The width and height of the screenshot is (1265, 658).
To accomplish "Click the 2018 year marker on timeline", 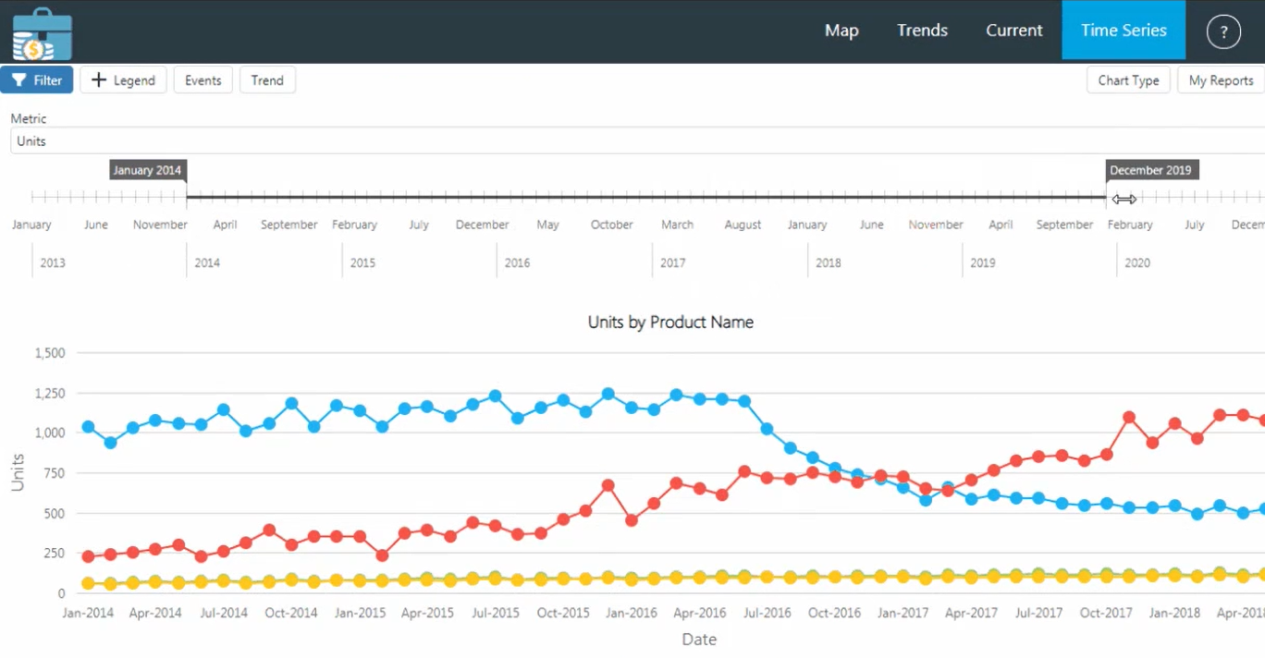I will pyautogui.click(x=828, y=263).
